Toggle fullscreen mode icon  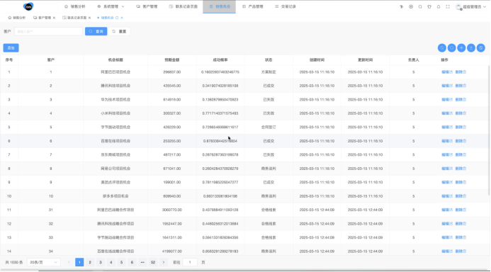point(448,6)
